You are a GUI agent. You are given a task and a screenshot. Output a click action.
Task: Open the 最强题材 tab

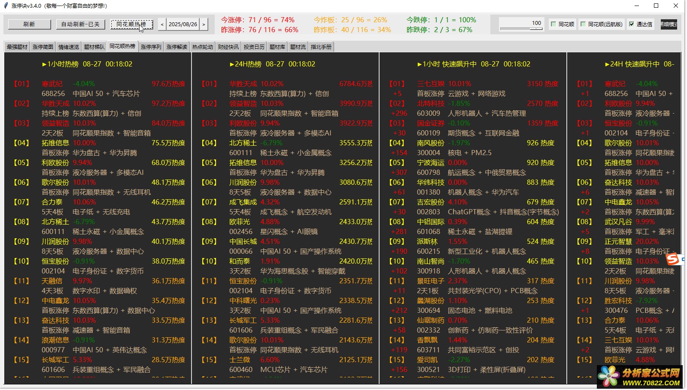[17, 47]
